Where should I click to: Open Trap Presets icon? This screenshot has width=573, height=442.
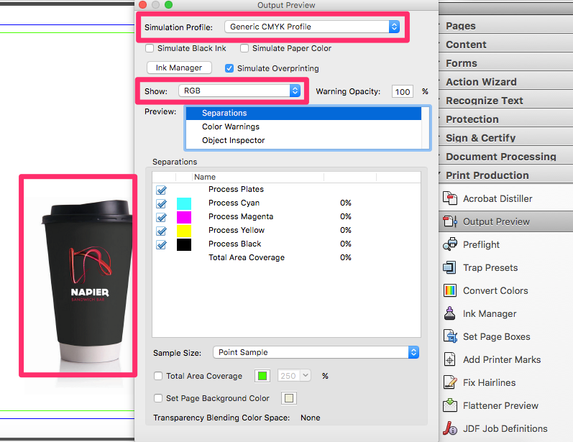click(451, 268)
